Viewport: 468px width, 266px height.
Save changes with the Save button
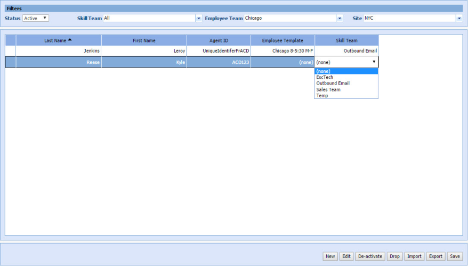[x=454, y=256]
